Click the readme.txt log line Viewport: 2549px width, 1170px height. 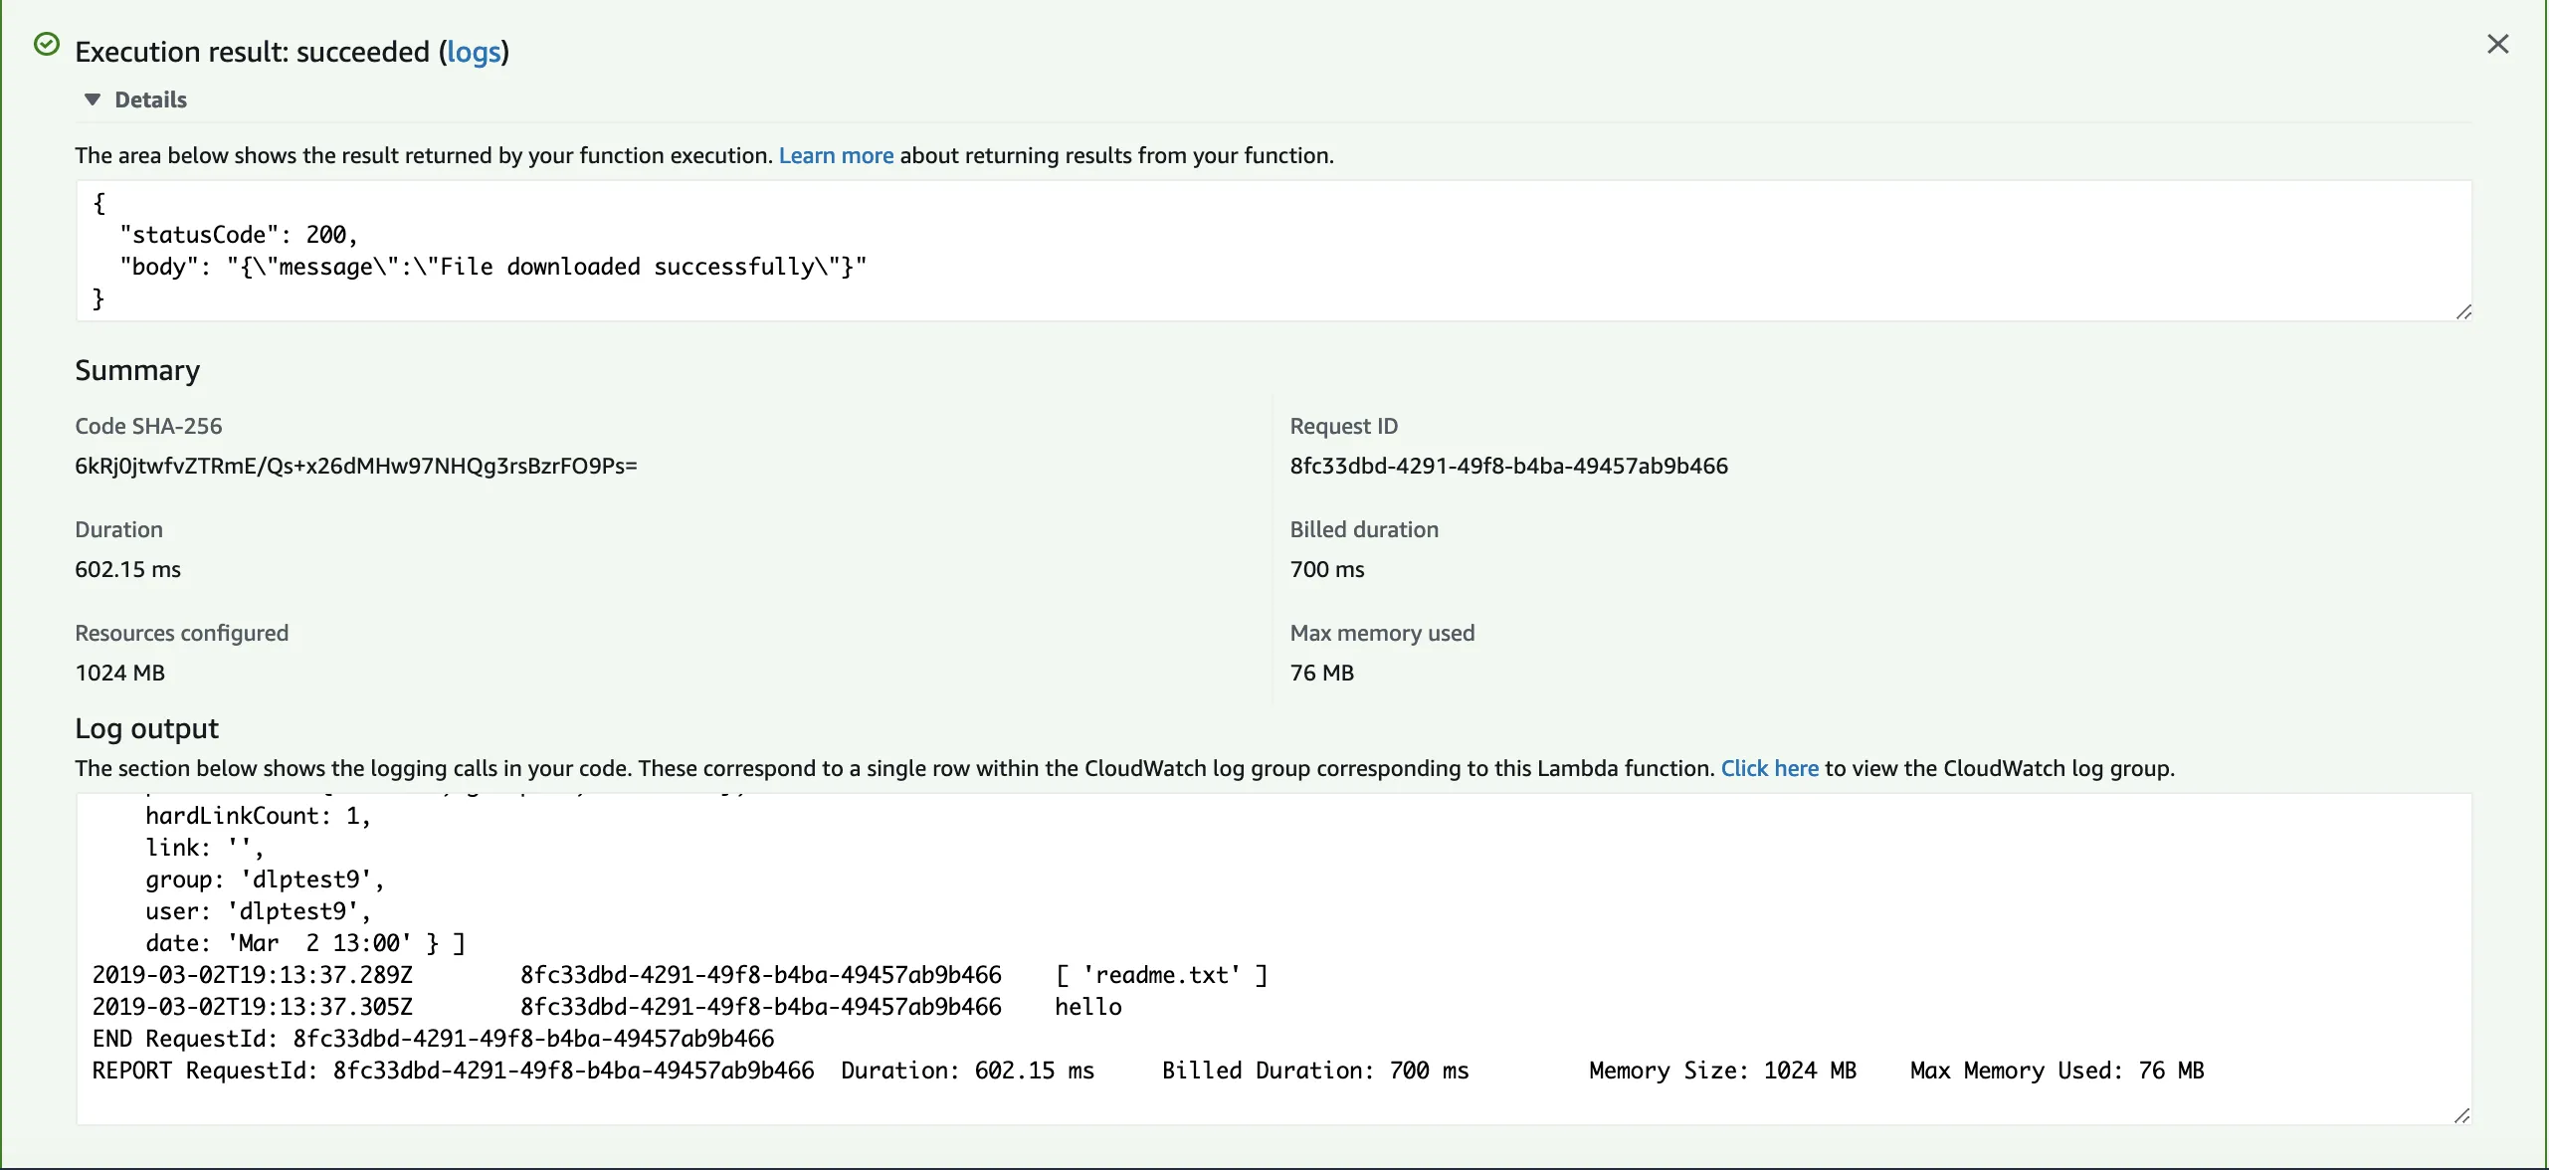[1160, 975]
